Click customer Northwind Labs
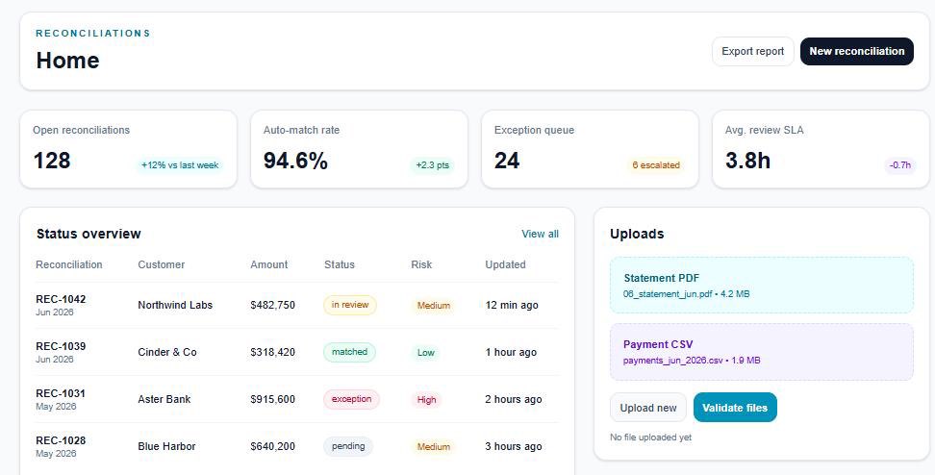Image resolution: width=935 pixels, height=475 pixels. point(175,305)
